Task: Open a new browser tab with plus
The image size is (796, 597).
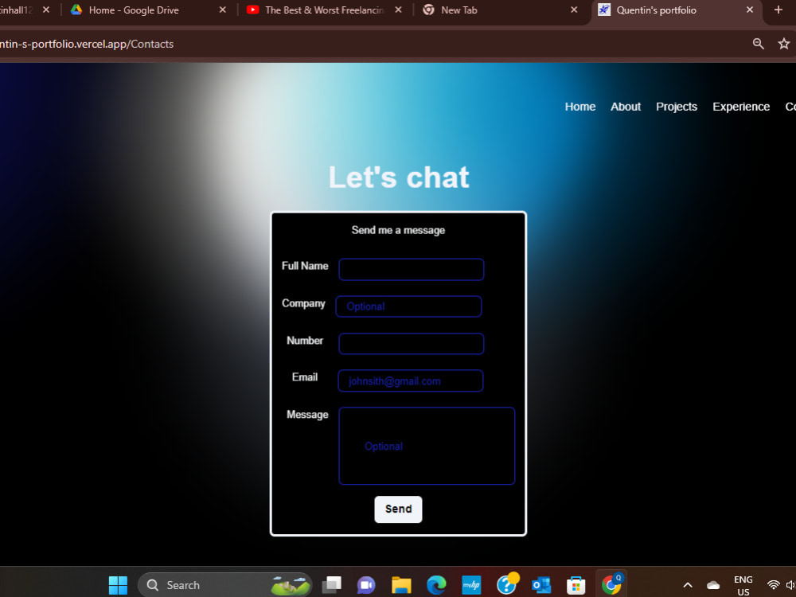Action: point(778,10)
